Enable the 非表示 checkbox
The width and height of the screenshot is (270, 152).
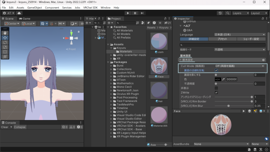[x=216, y=88]
